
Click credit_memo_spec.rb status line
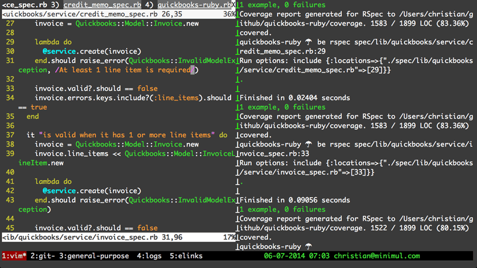[x=118, y=14]
